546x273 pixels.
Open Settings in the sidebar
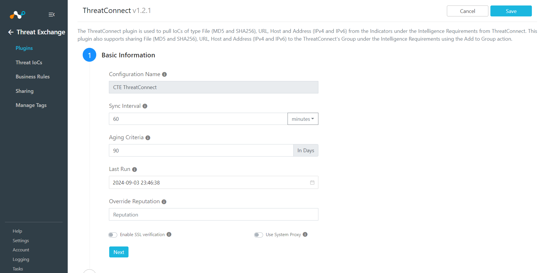[x=21, y=241]
